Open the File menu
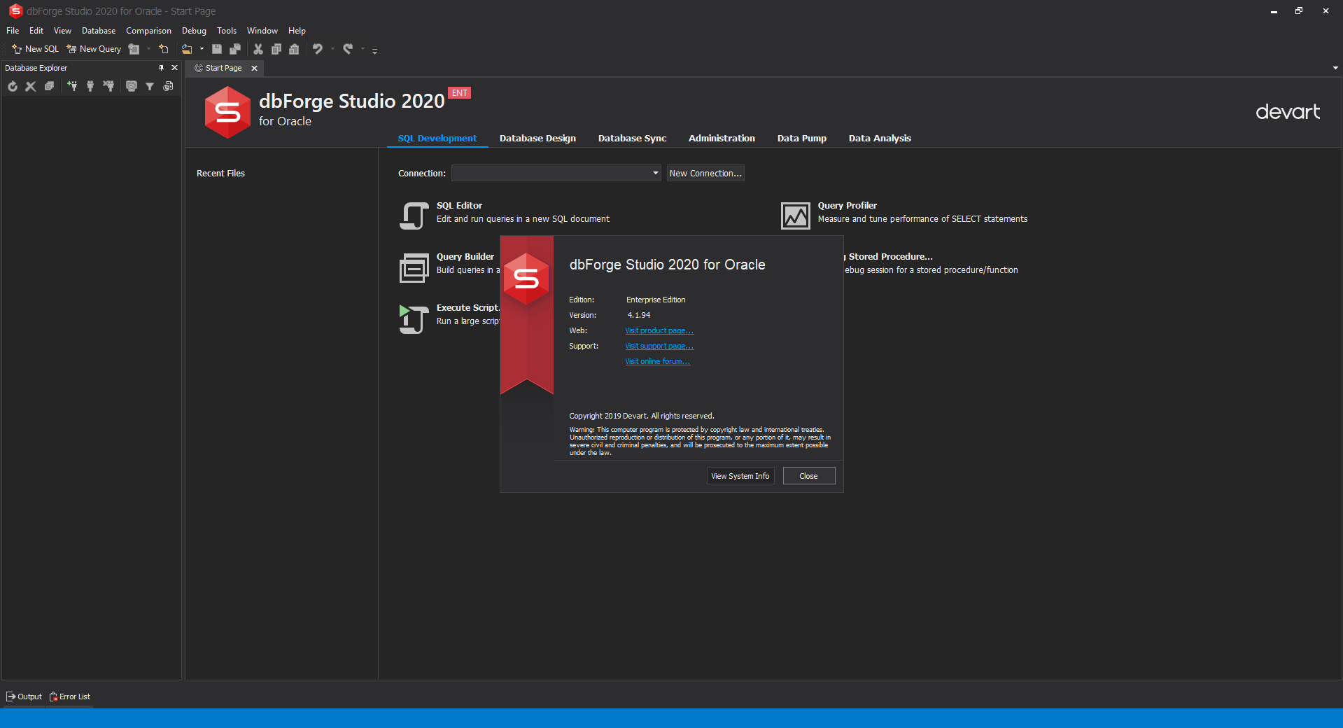This screenshot has width=1343, height=728. (x=13, y=31)
